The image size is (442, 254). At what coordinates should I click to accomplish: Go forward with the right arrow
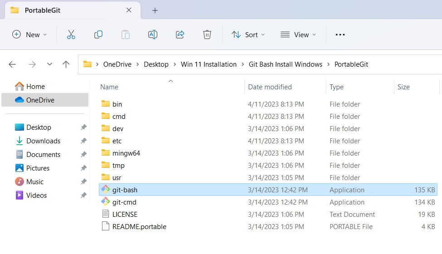click(32, 64)
